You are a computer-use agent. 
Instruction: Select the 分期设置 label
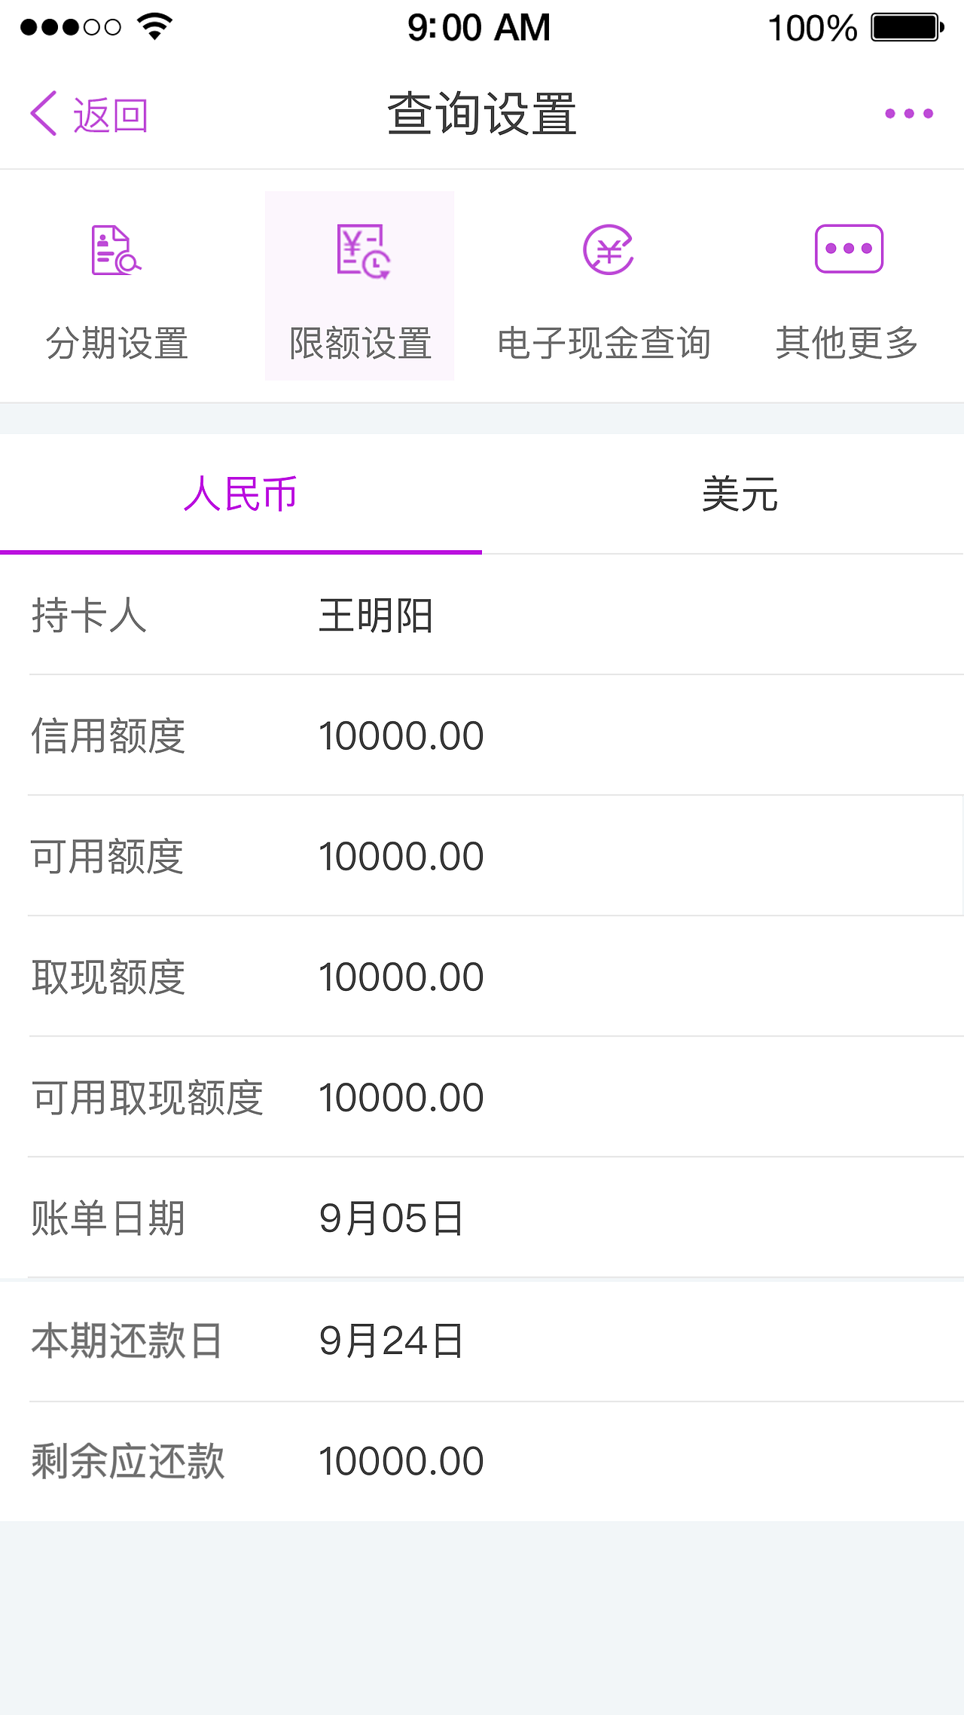[117, 344]
